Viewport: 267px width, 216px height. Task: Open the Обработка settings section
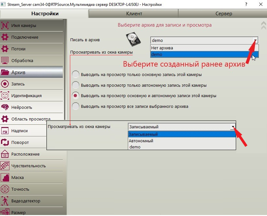(32, 60)
